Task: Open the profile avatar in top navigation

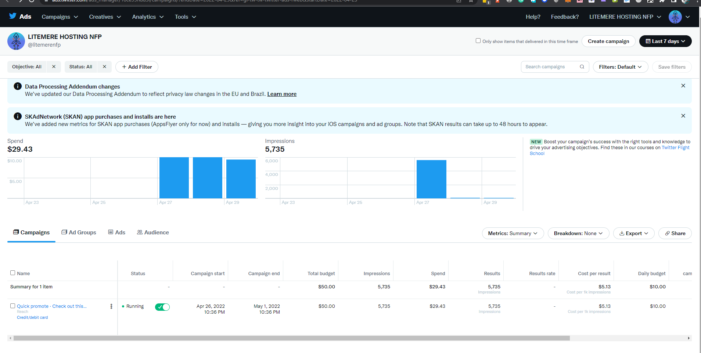Action: coord(675,17)
